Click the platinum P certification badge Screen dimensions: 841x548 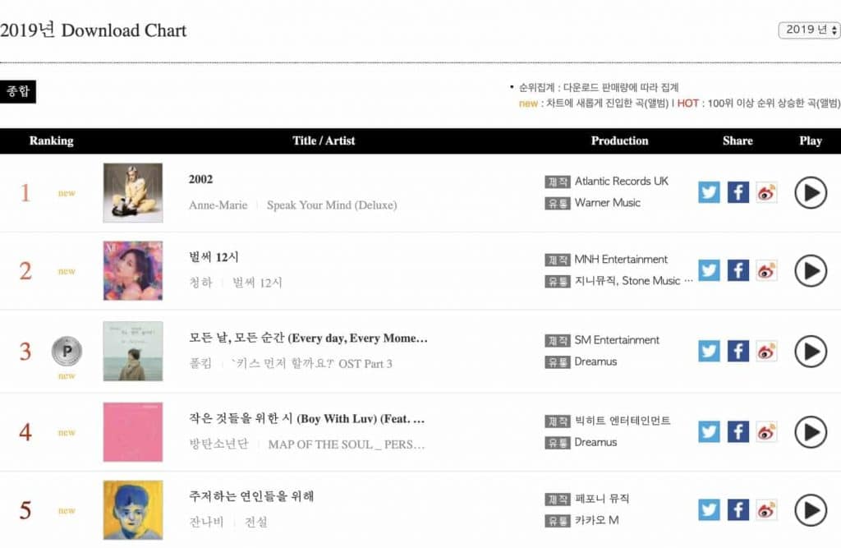click(x=66, y=351)
